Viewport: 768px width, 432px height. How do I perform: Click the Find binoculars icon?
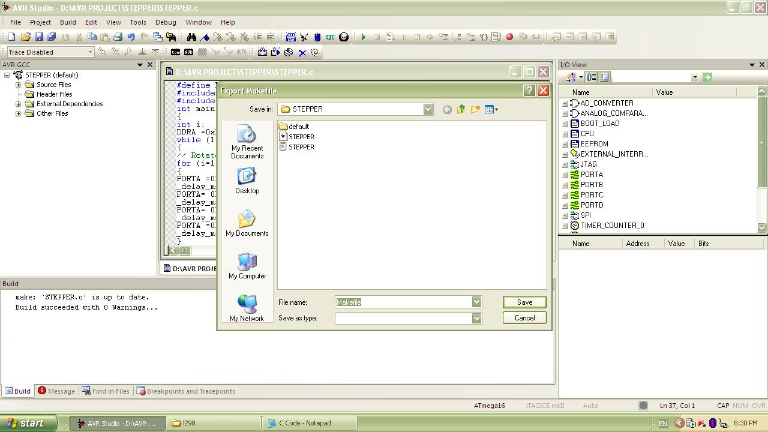click(x=191, y=37)
